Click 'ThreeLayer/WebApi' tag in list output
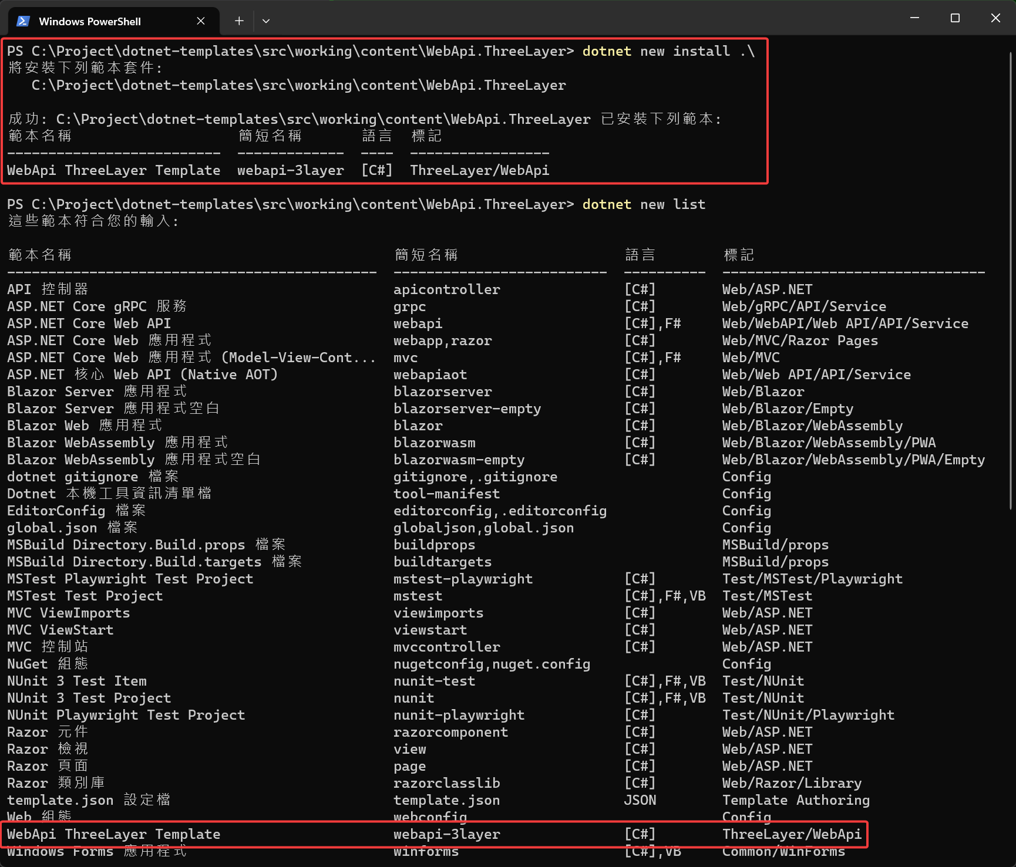 pos(792,835)
